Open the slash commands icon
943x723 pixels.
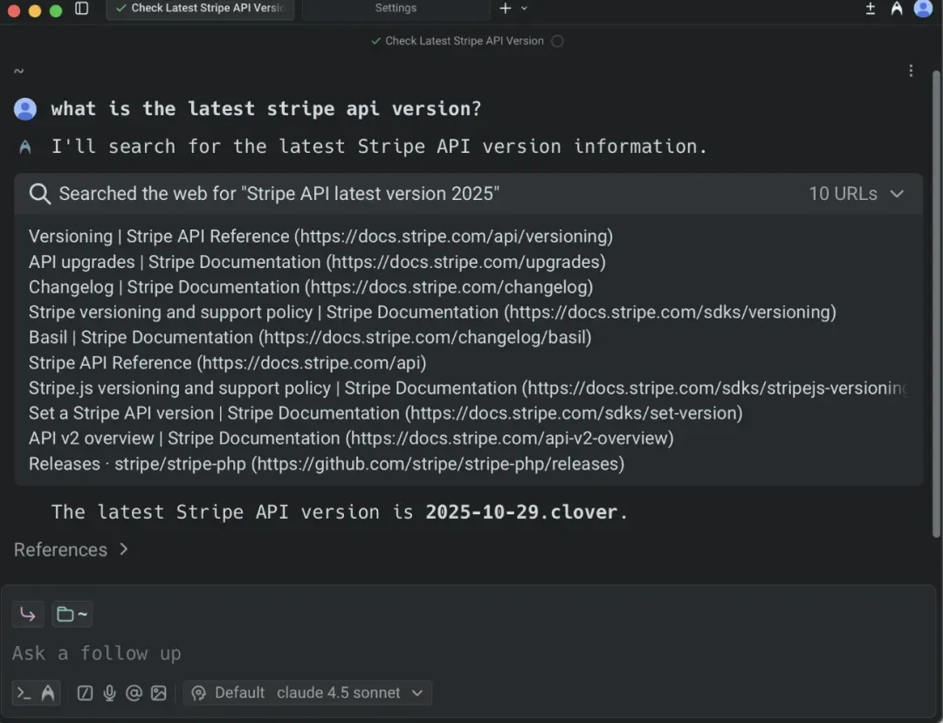pos(85,693)
